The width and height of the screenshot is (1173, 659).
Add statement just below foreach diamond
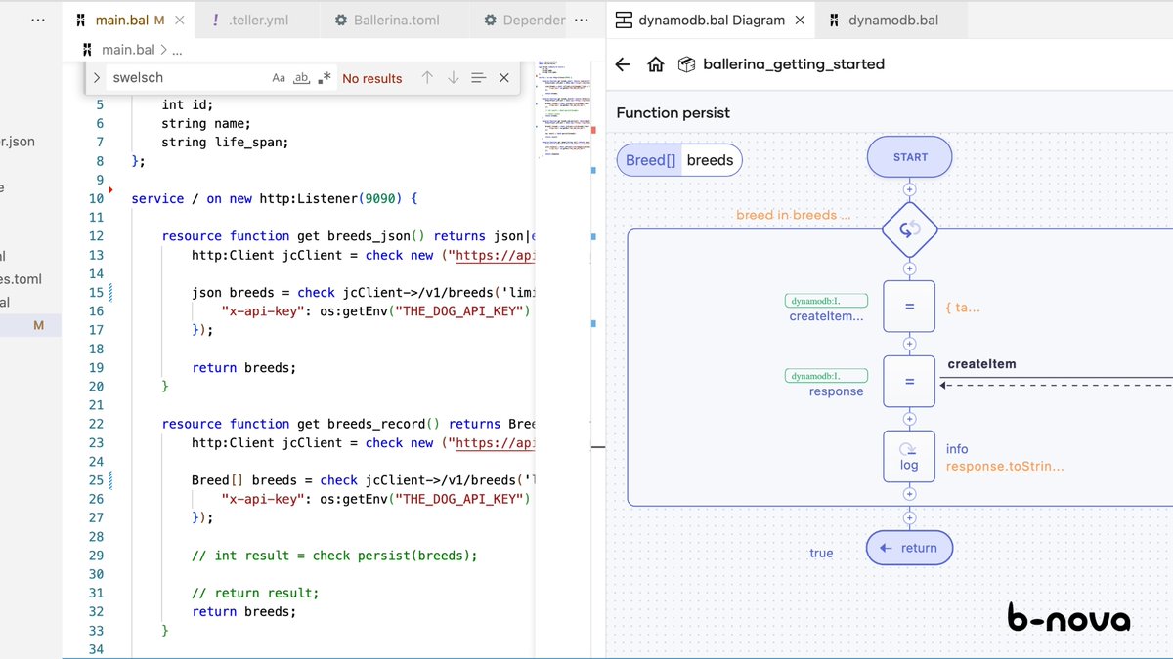pos(910,268)
